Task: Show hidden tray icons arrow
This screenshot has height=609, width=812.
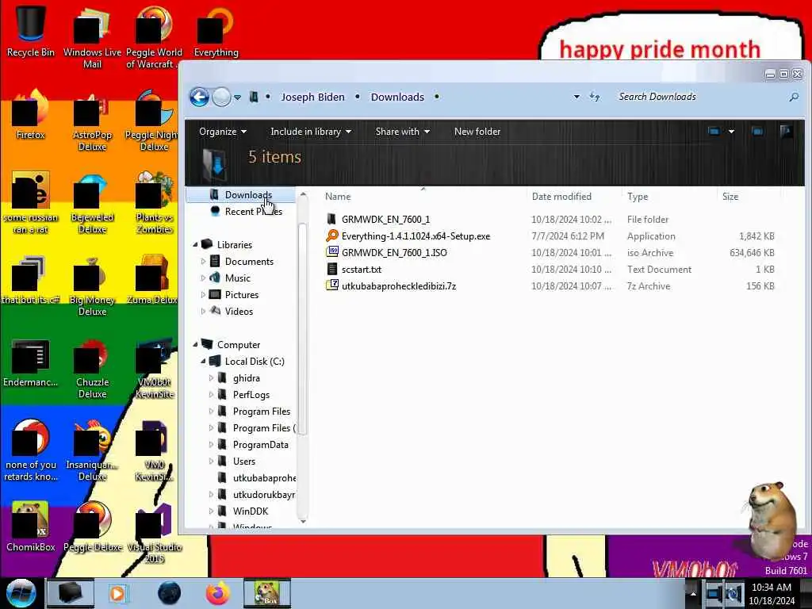Action: pos(693,594)
